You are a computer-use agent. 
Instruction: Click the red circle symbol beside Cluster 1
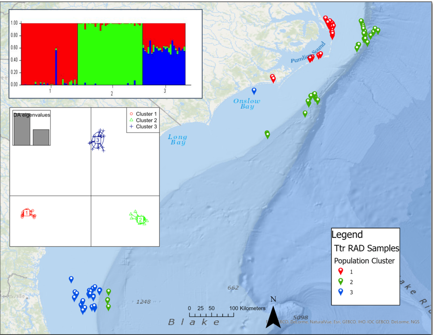131,114
